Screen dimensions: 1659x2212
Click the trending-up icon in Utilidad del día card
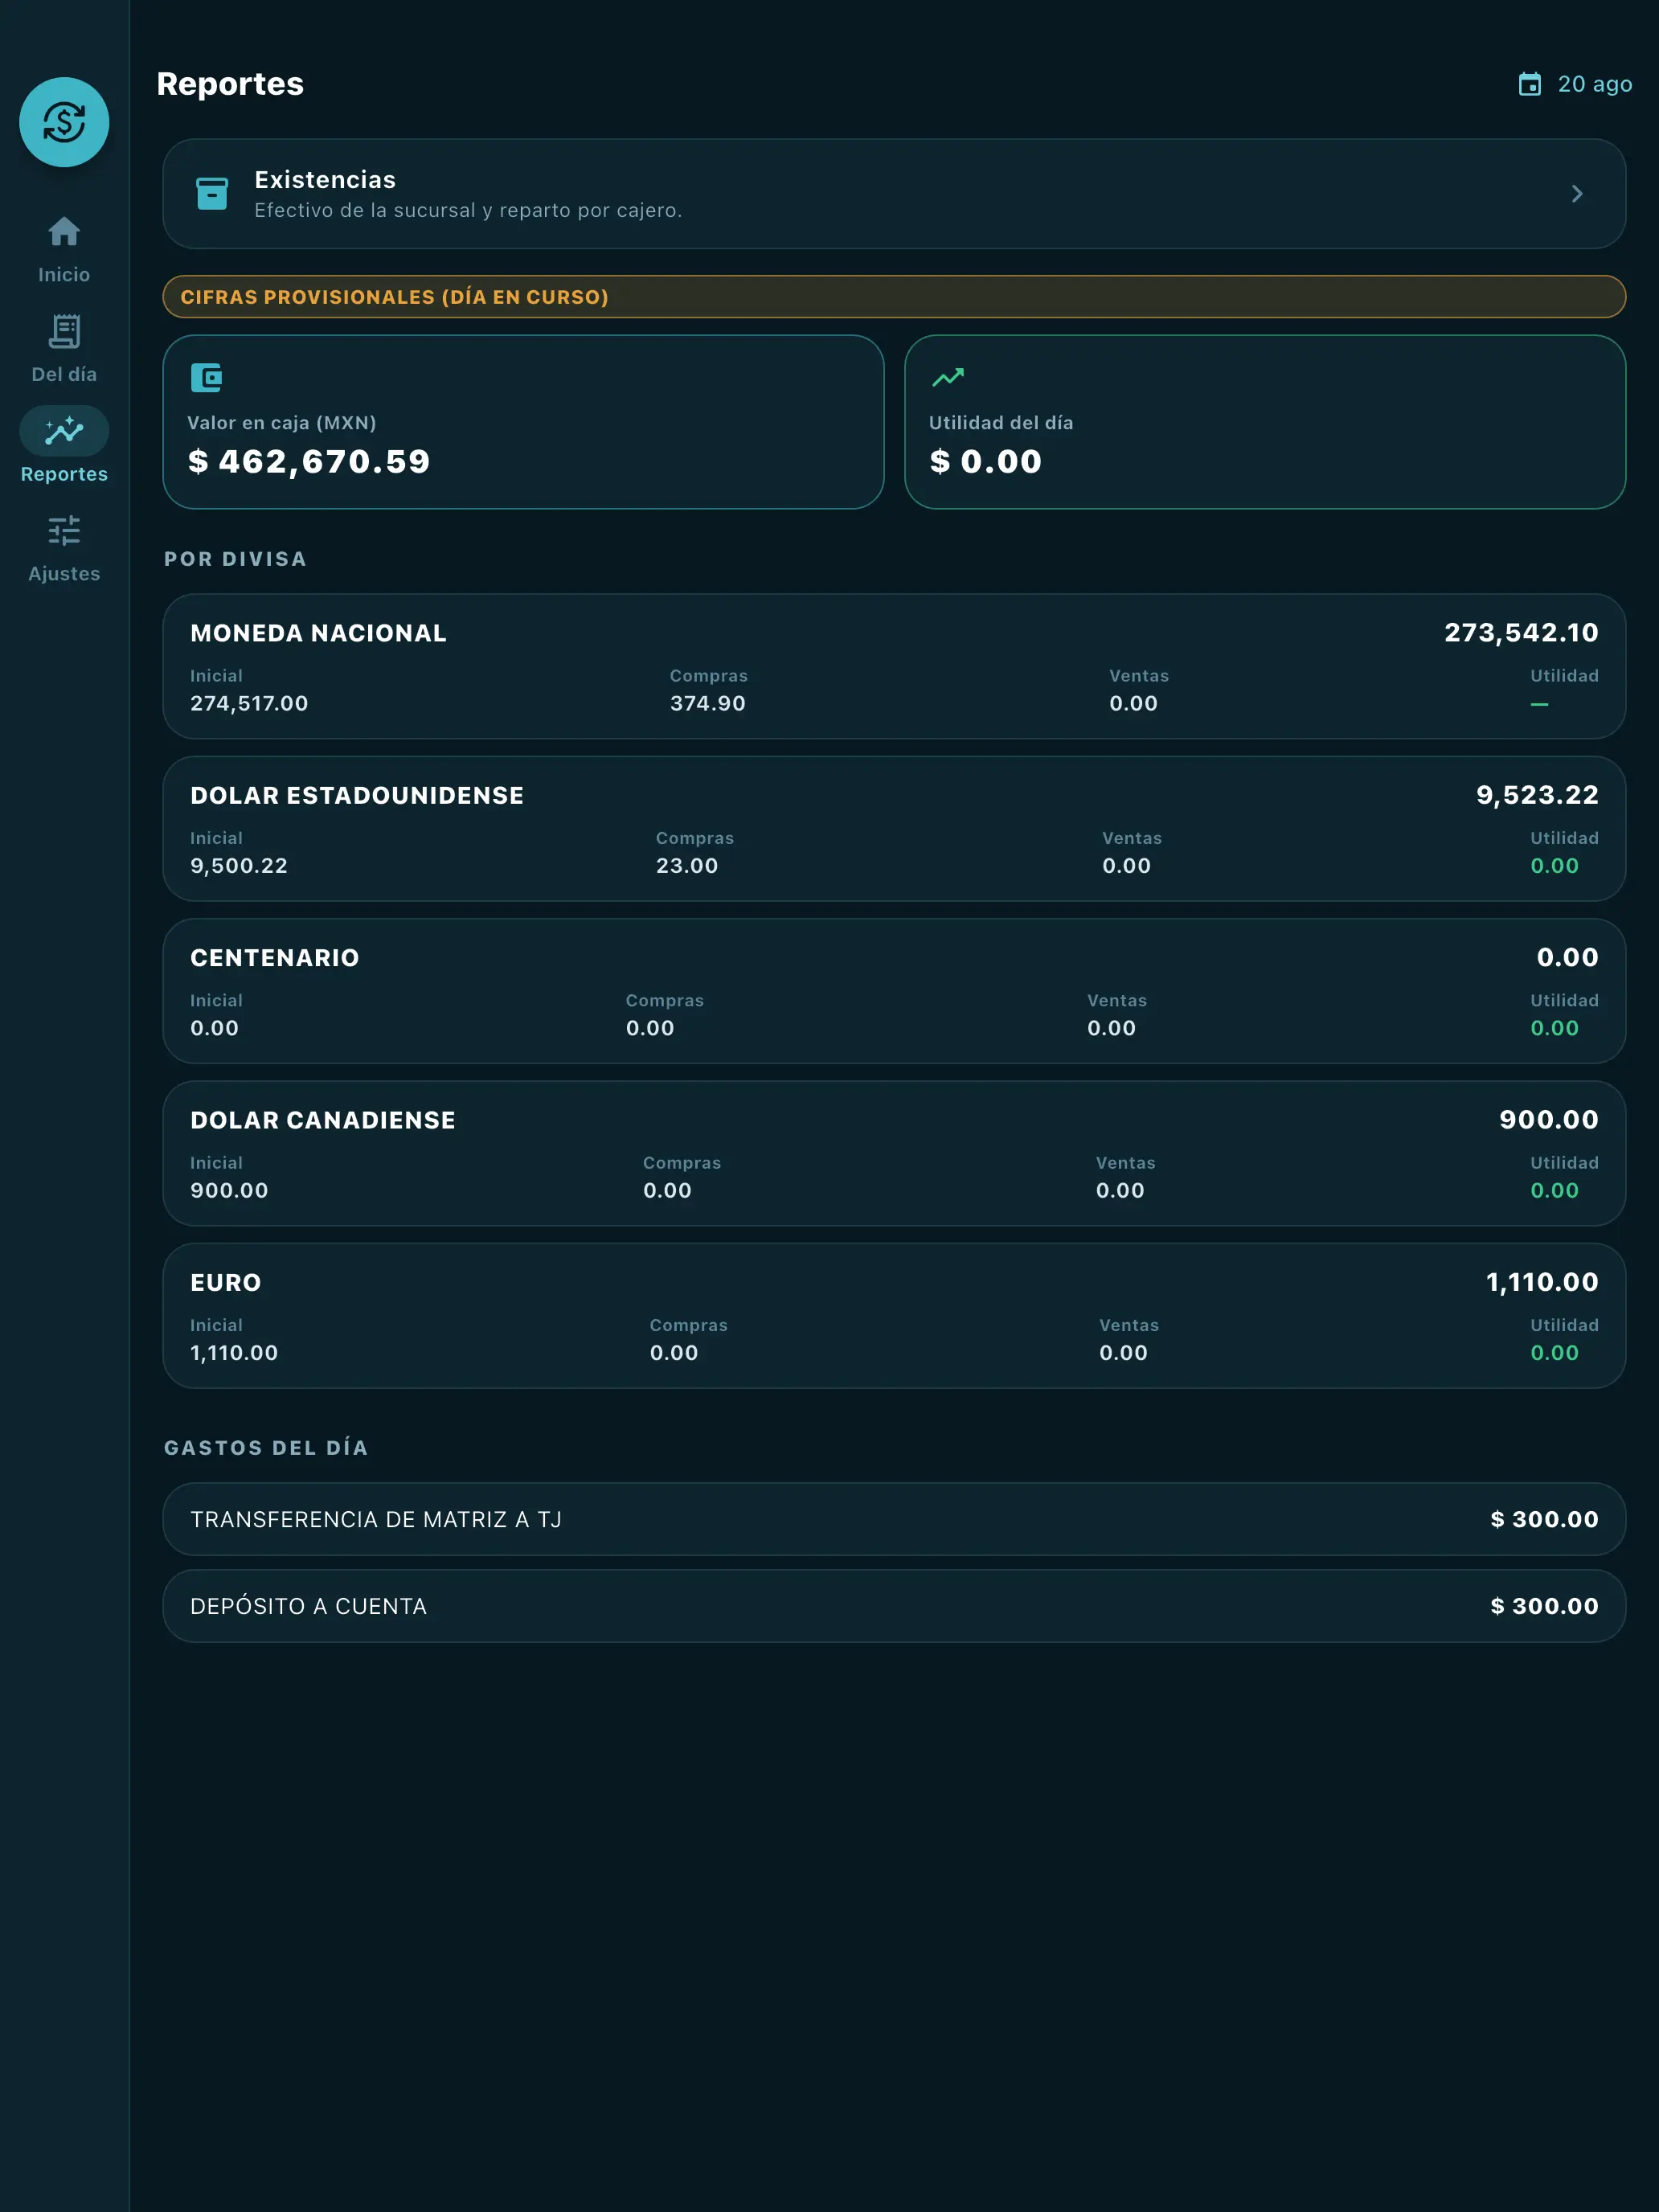pyautogui.click(x=948, y=378)
